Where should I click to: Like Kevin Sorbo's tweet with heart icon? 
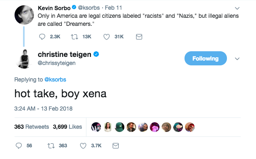click(107, 37)
